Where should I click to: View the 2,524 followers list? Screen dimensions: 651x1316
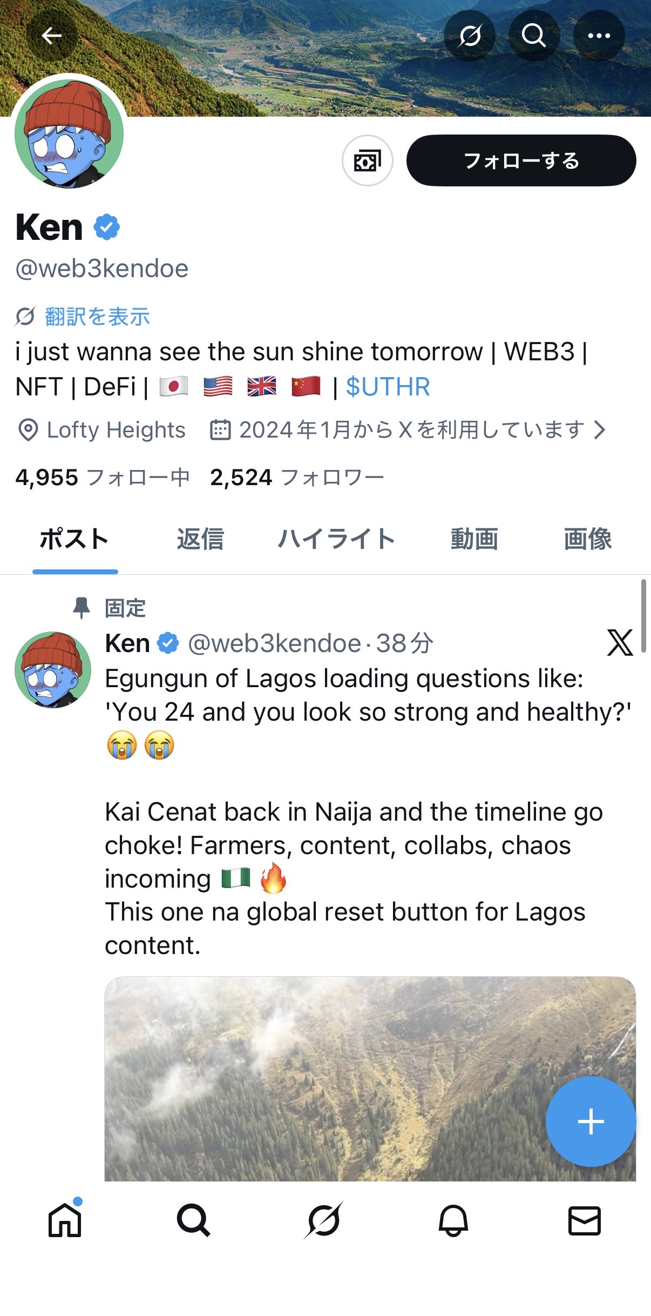[x=297, y=478]
